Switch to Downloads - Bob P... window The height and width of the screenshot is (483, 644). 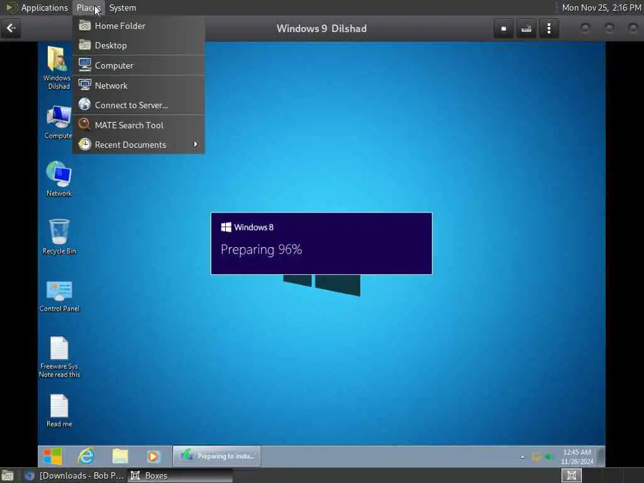(74, 475)
